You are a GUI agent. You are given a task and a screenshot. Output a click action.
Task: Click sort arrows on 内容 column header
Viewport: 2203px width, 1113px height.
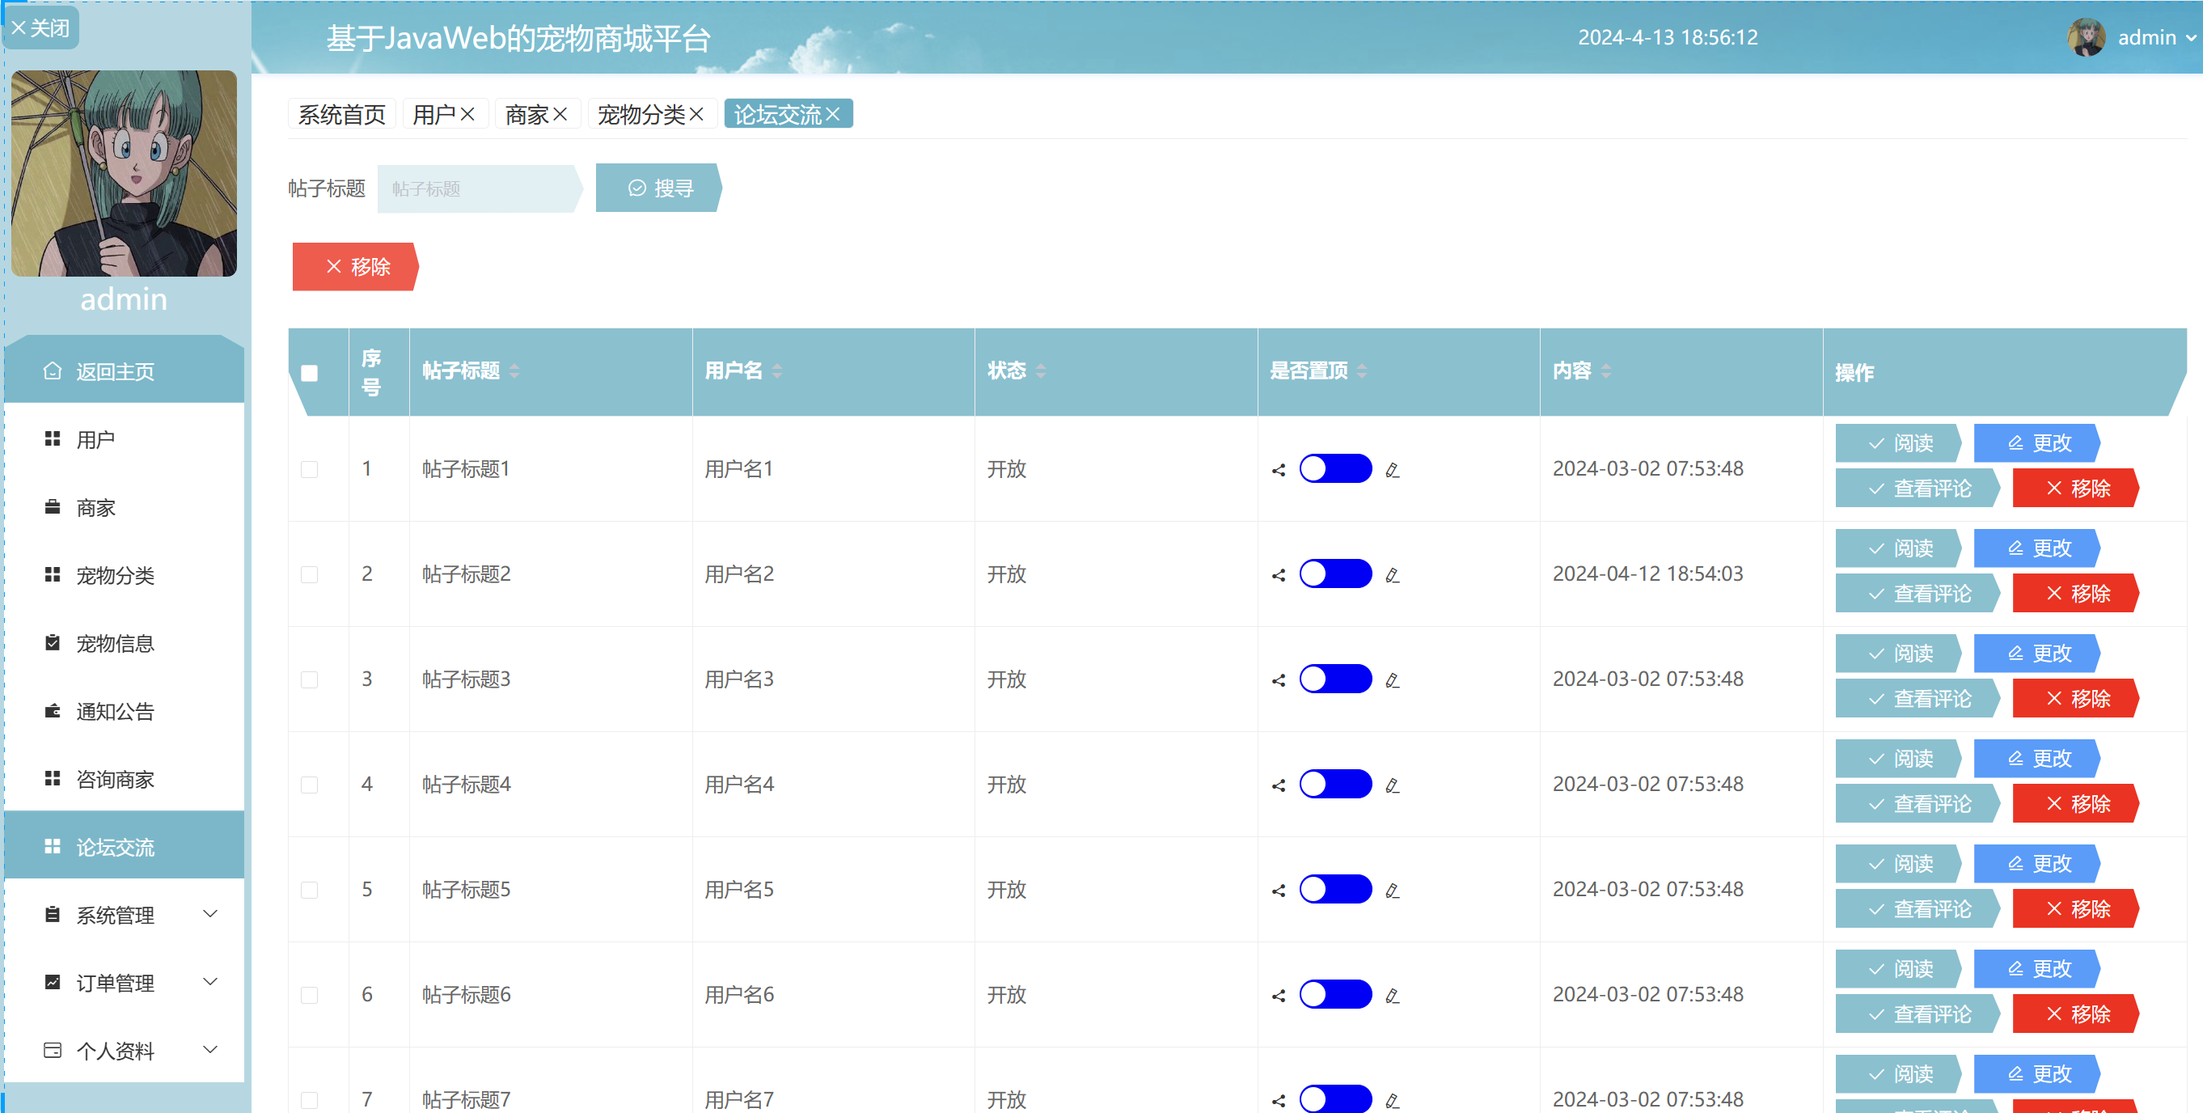coord(1606,370)
